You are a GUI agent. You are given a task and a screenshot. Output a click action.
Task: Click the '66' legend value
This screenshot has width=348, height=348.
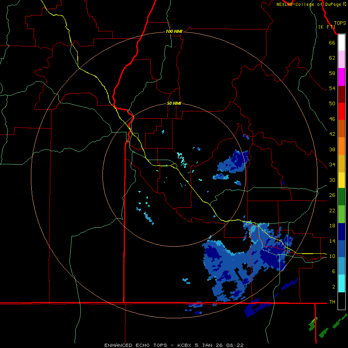tap(332, 43)
